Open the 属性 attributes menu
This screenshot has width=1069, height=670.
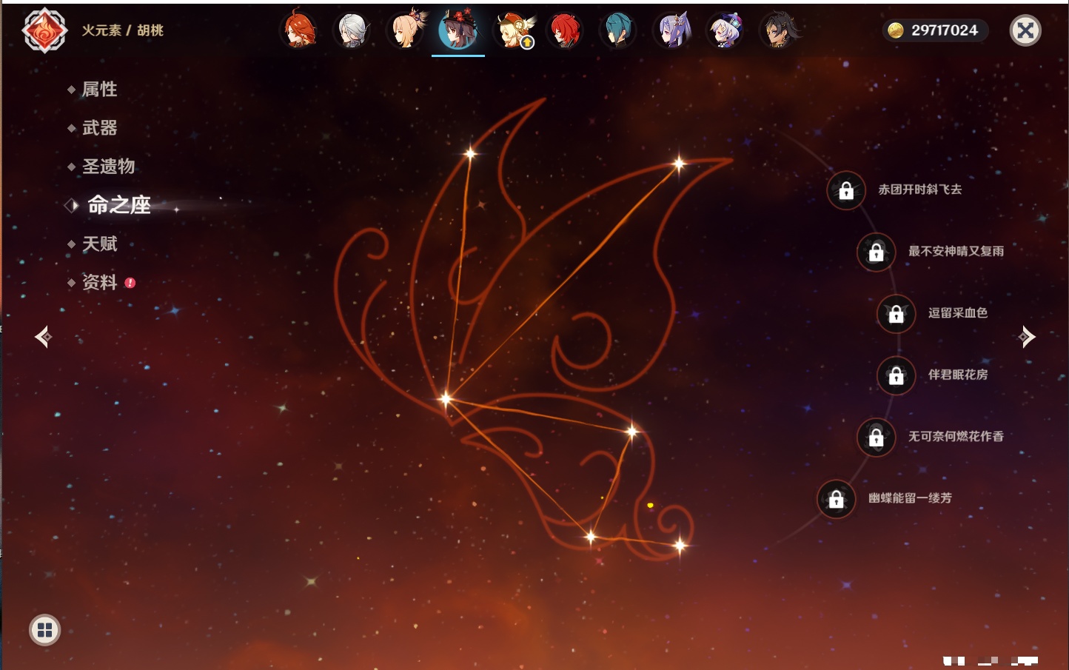click(x=99, y=90)
